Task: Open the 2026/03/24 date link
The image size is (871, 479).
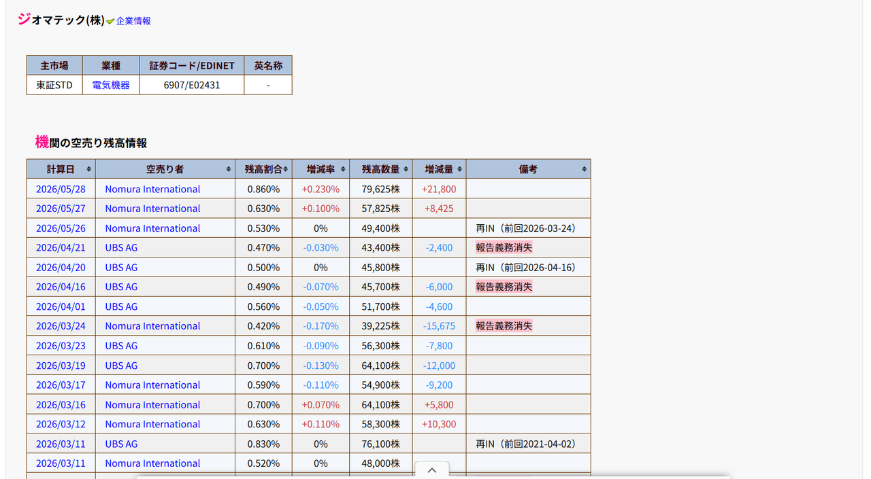Action: coord(61,326)
